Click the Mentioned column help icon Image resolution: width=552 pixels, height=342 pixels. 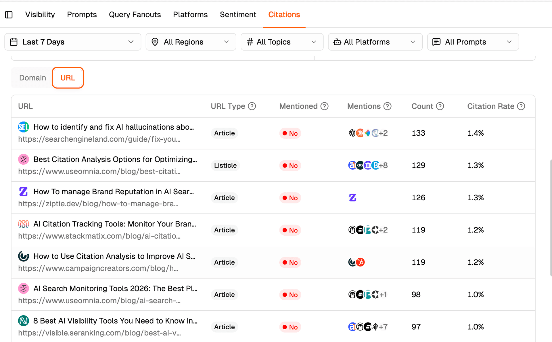[x=325, y=106]
